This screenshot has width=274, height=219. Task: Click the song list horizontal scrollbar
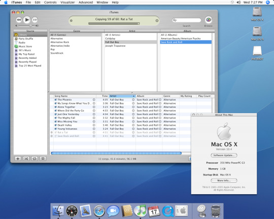(x=116, y=153)
